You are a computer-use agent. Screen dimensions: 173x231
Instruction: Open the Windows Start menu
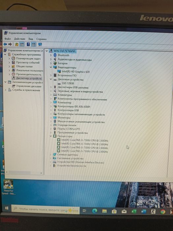pyautogui.click(x=7, y=208)
